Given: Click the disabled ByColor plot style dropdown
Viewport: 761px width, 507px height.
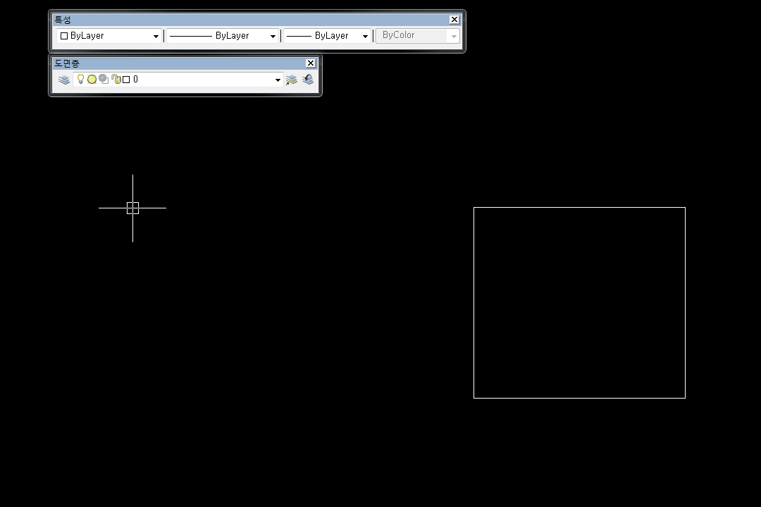Looking at the screenshot, I should [x=418, y=35].
